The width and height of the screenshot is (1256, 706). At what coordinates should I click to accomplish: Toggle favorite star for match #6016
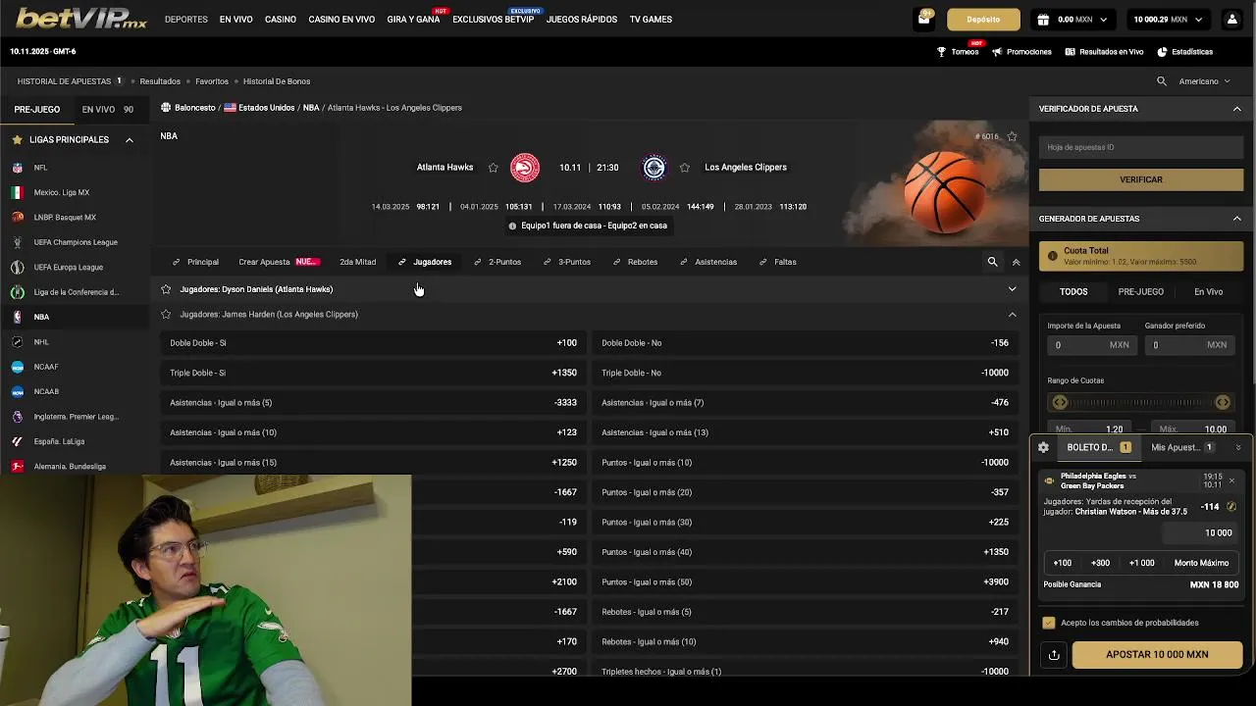coord(1012,136)
